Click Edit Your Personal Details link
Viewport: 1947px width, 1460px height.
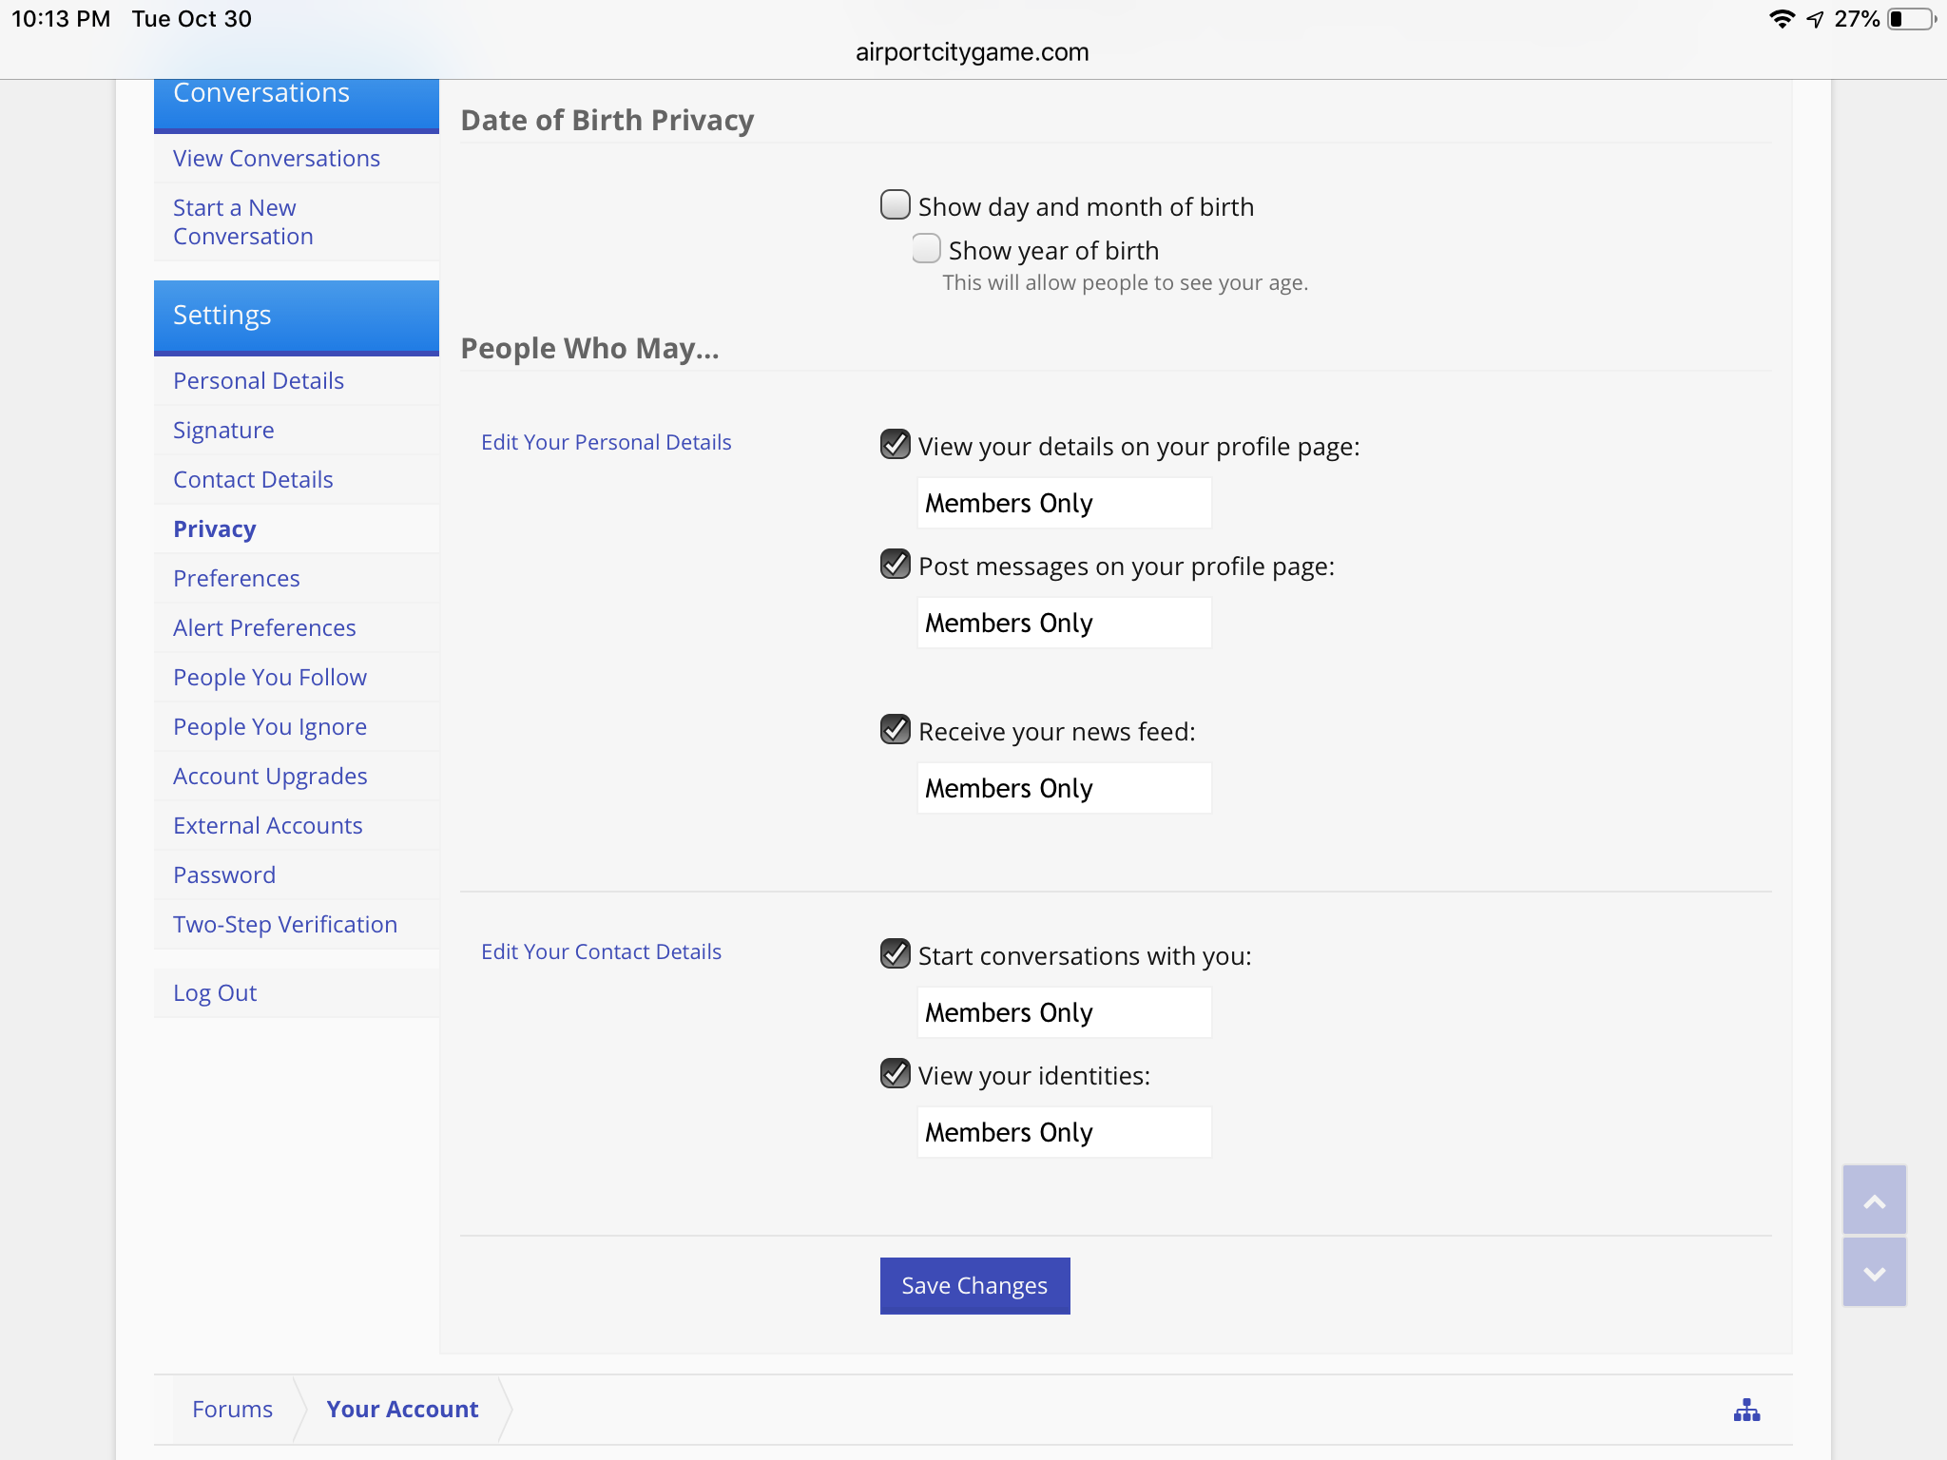tap(606, 442)
